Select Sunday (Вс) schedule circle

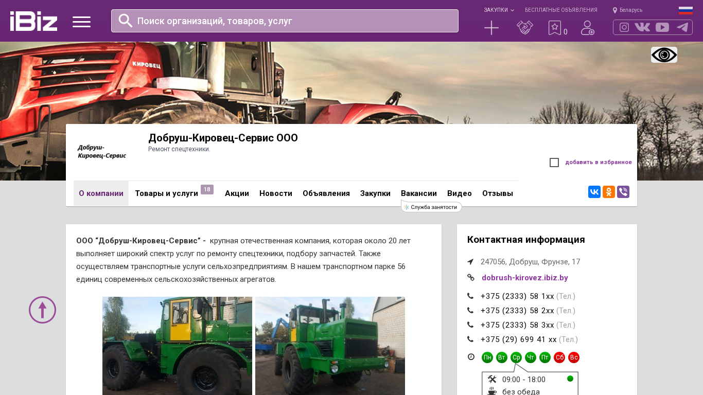click(574, 357)
